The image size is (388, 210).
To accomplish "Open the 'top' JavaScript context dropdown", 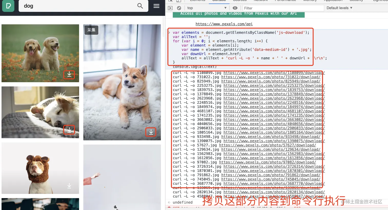I will click(x=207, y=8).
